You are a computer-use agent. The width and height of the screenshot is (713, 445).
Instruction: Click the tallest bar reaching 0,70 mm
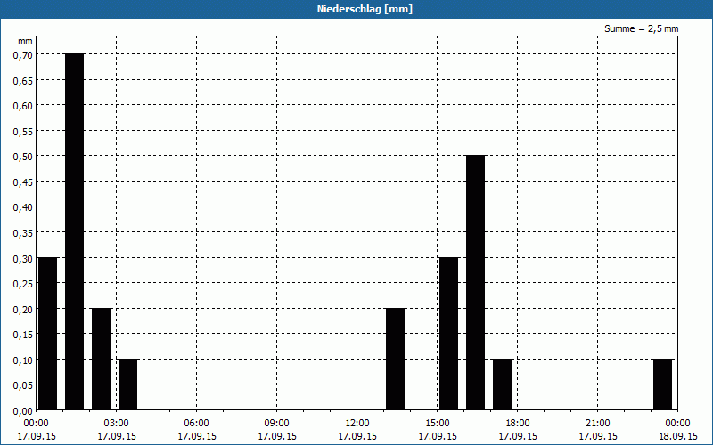pyautogui.click(x=74, y=231)
